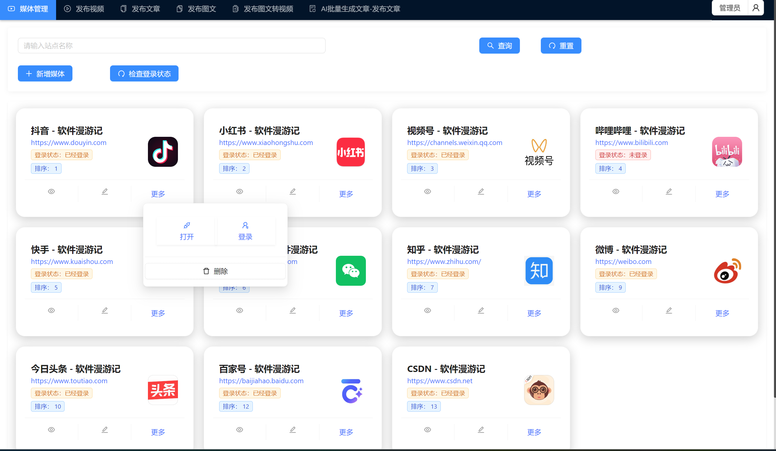Expand 更多 on the 今日头条 card
This screenshot has height=451, width=776.
(x=158, y=432)
